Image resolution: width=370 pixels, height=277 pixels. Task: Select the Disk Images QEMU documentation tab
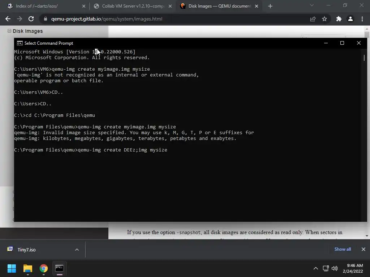[x=219, y=6]
